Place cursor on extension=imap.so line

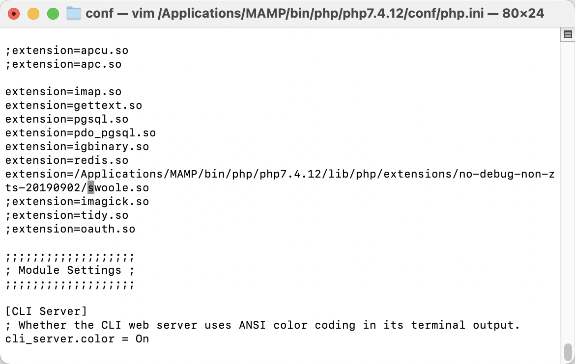63,92
